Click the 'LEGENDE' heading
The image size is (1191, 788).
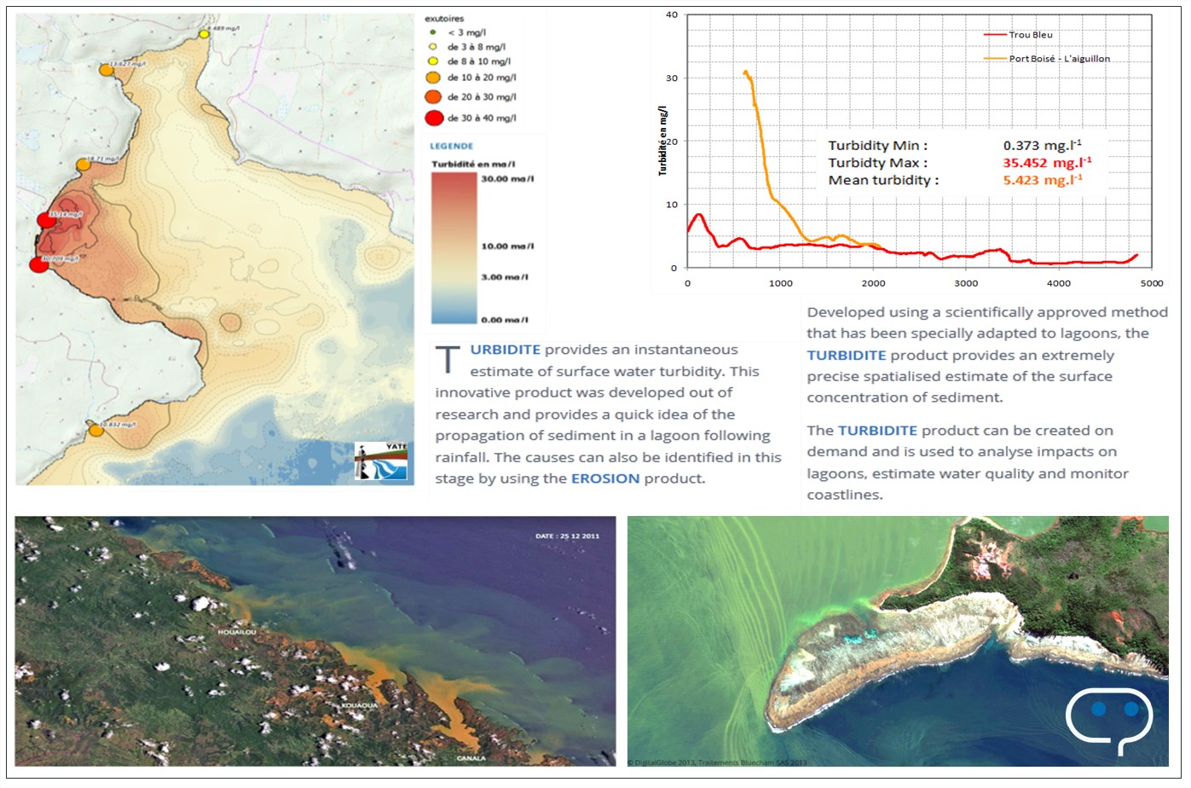click(x=451, y=146)
